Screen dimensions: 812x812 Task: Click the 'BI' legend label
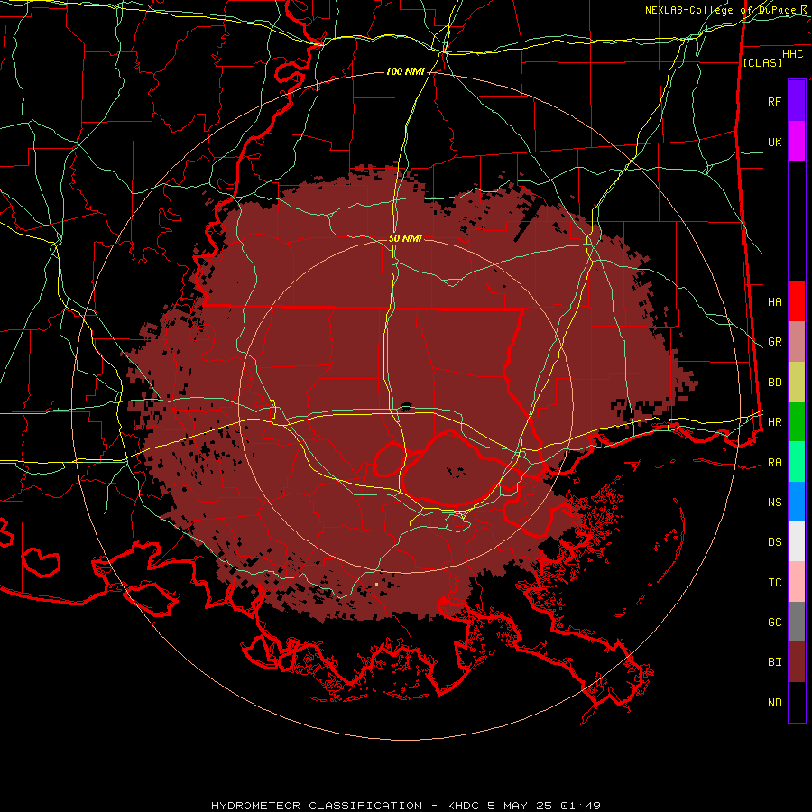[775, 662]
